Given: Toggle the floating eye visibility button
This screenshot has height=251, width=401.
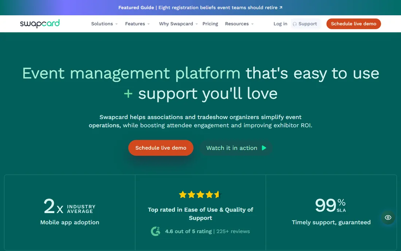Looking at the screenshot, I should pyautogui.click(x=388, y=217).
